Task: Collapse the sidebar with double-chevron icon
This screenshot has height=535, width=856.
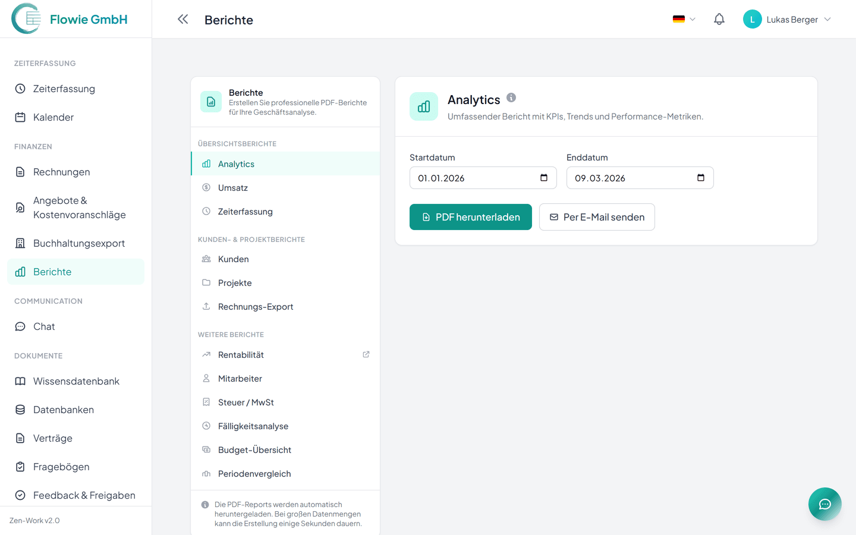Action: click(x=182, y=20)
